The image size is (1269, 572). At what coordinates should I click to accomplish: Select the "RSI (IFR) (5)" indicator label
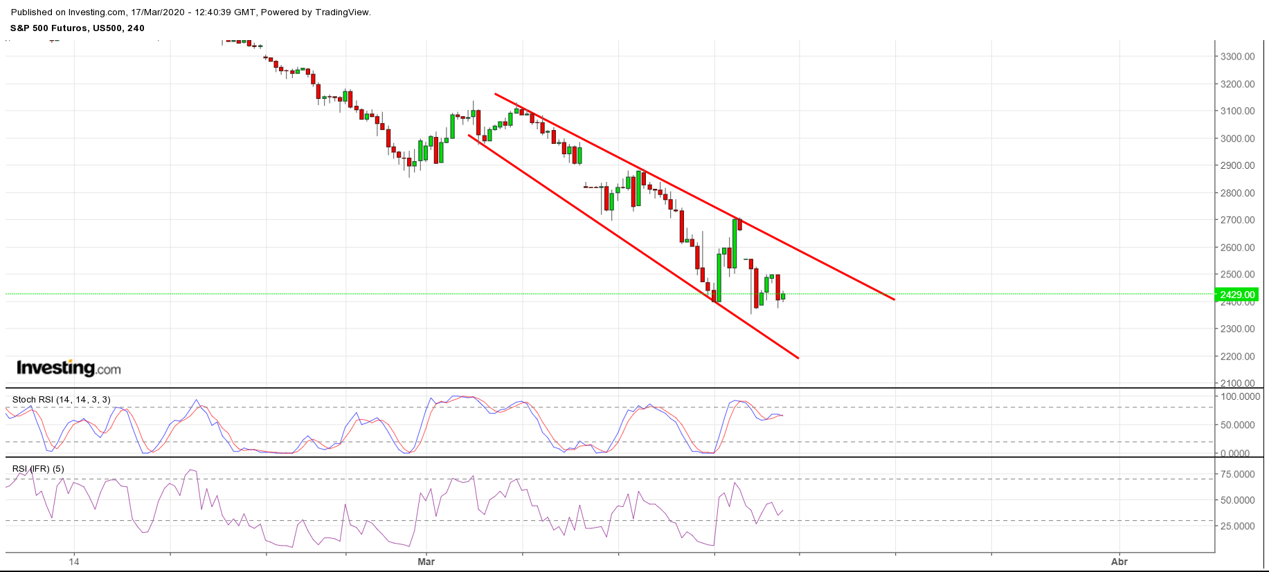(x=38, y=469)
